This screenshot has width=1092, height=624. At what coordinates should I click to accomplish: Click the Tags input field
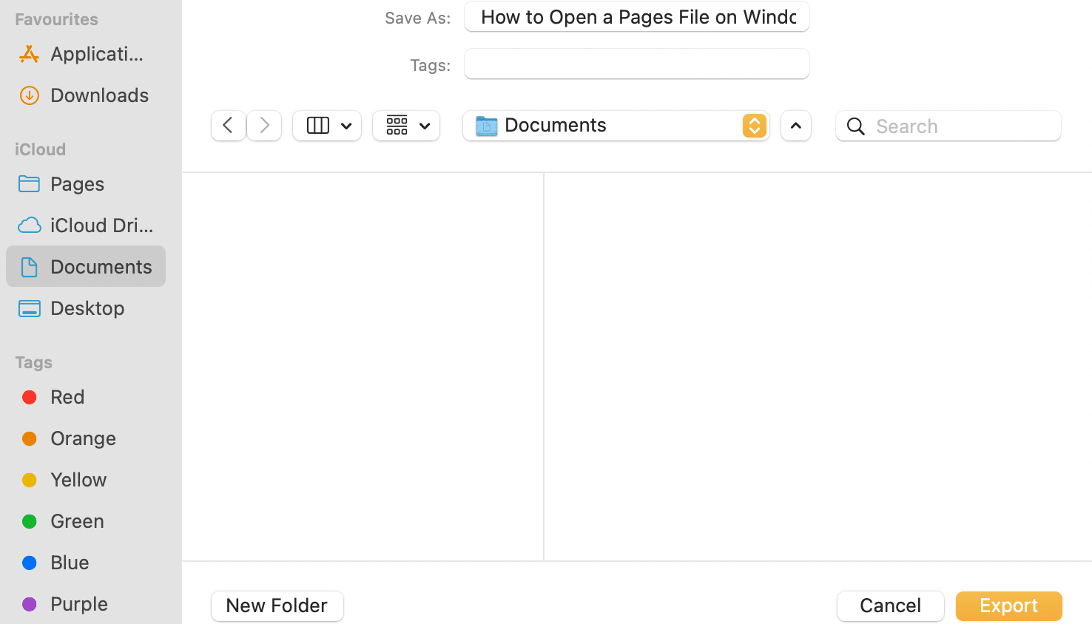click(637, 64)
